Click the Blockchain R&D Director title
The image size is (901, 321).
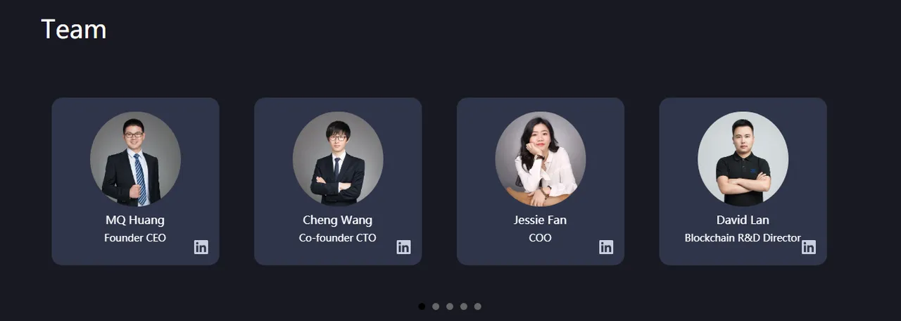(743, 238)
